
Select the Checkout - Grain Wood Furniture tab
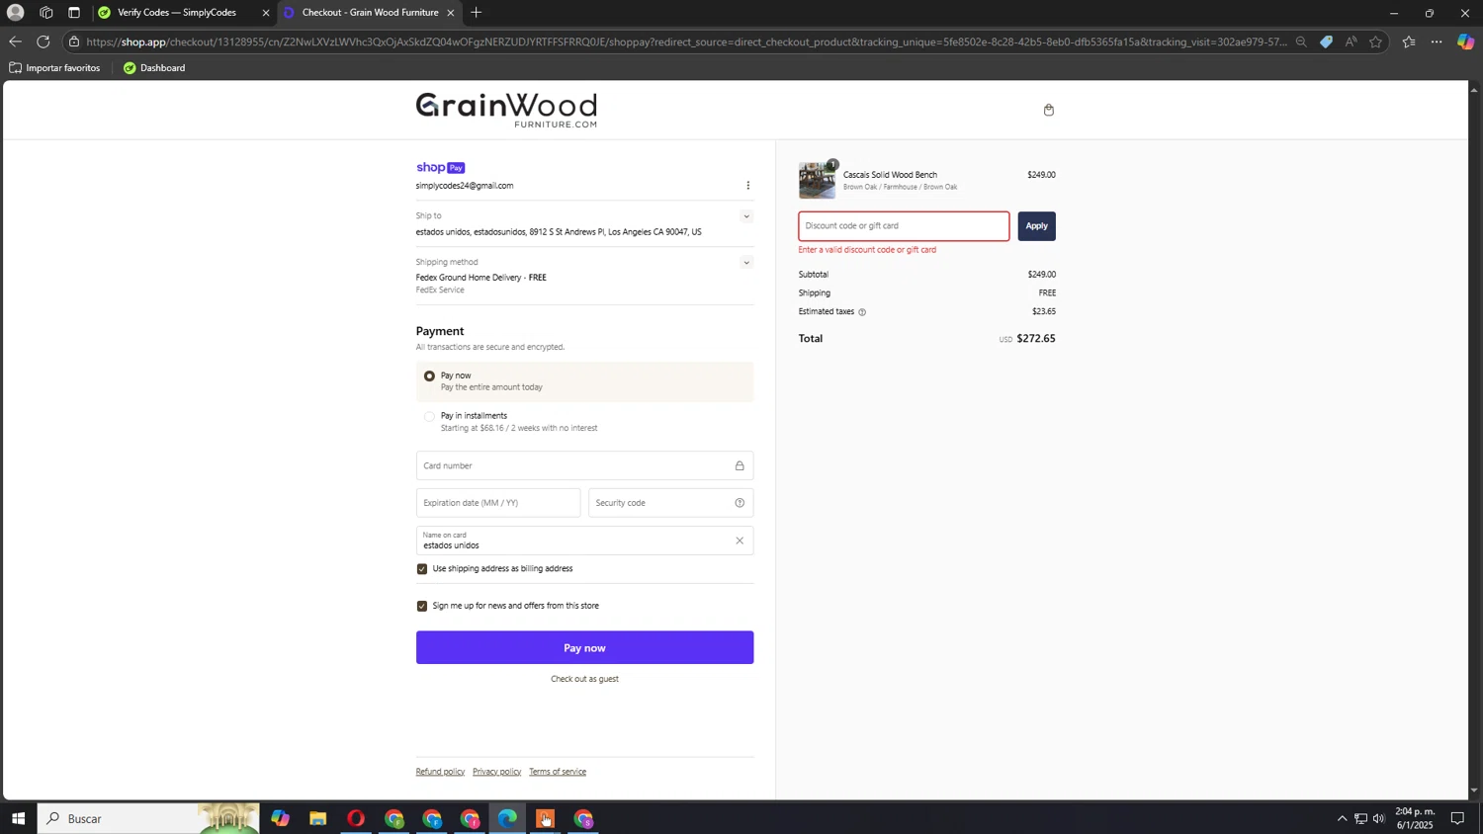click(x=370, y=13)
